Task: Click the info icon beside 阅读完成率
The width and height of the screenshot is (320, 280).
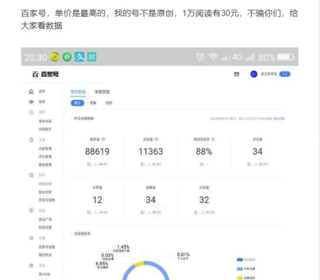Action: point(213,139)
